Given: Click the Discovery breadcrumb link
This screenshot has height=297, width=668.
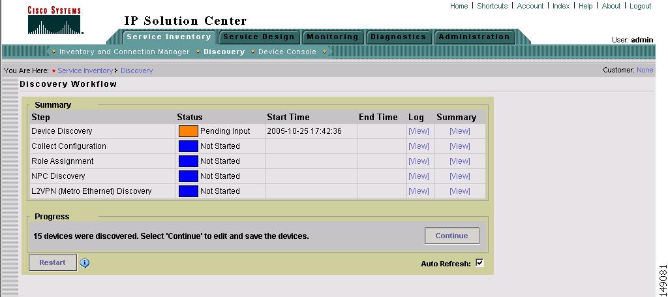Looking at the screenshot, I should (137, 70).
